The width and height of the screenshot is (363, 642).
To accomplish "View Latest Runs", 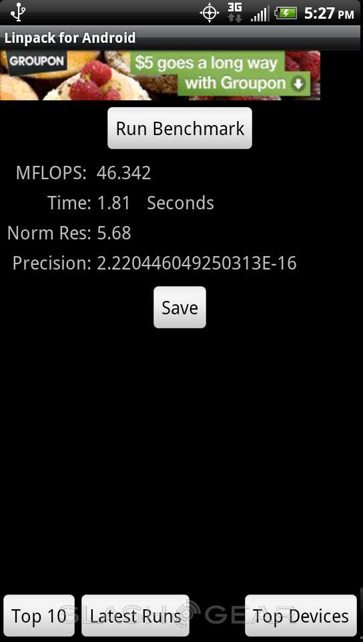I will tap(135, 615).
